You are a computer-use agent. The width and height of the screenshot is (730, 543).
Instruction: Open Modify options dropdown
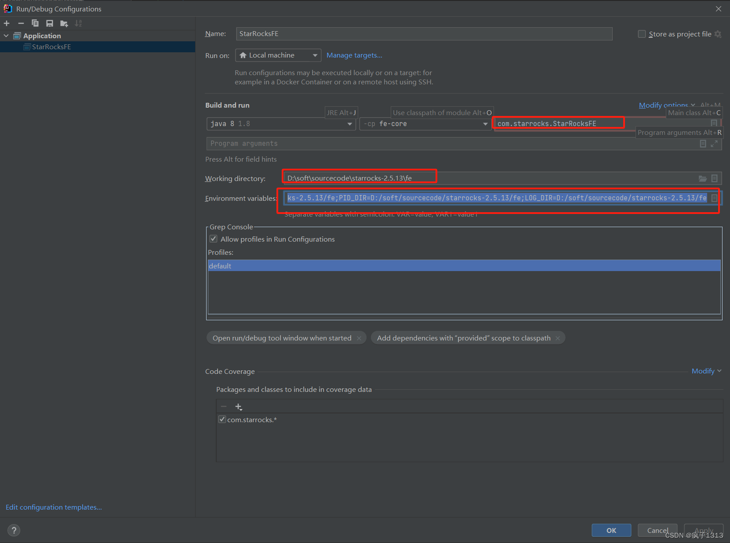667,105
